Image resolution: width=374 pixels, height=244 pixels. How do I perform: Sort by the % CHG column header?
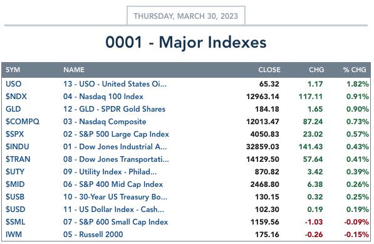click(x=355, y=70)
